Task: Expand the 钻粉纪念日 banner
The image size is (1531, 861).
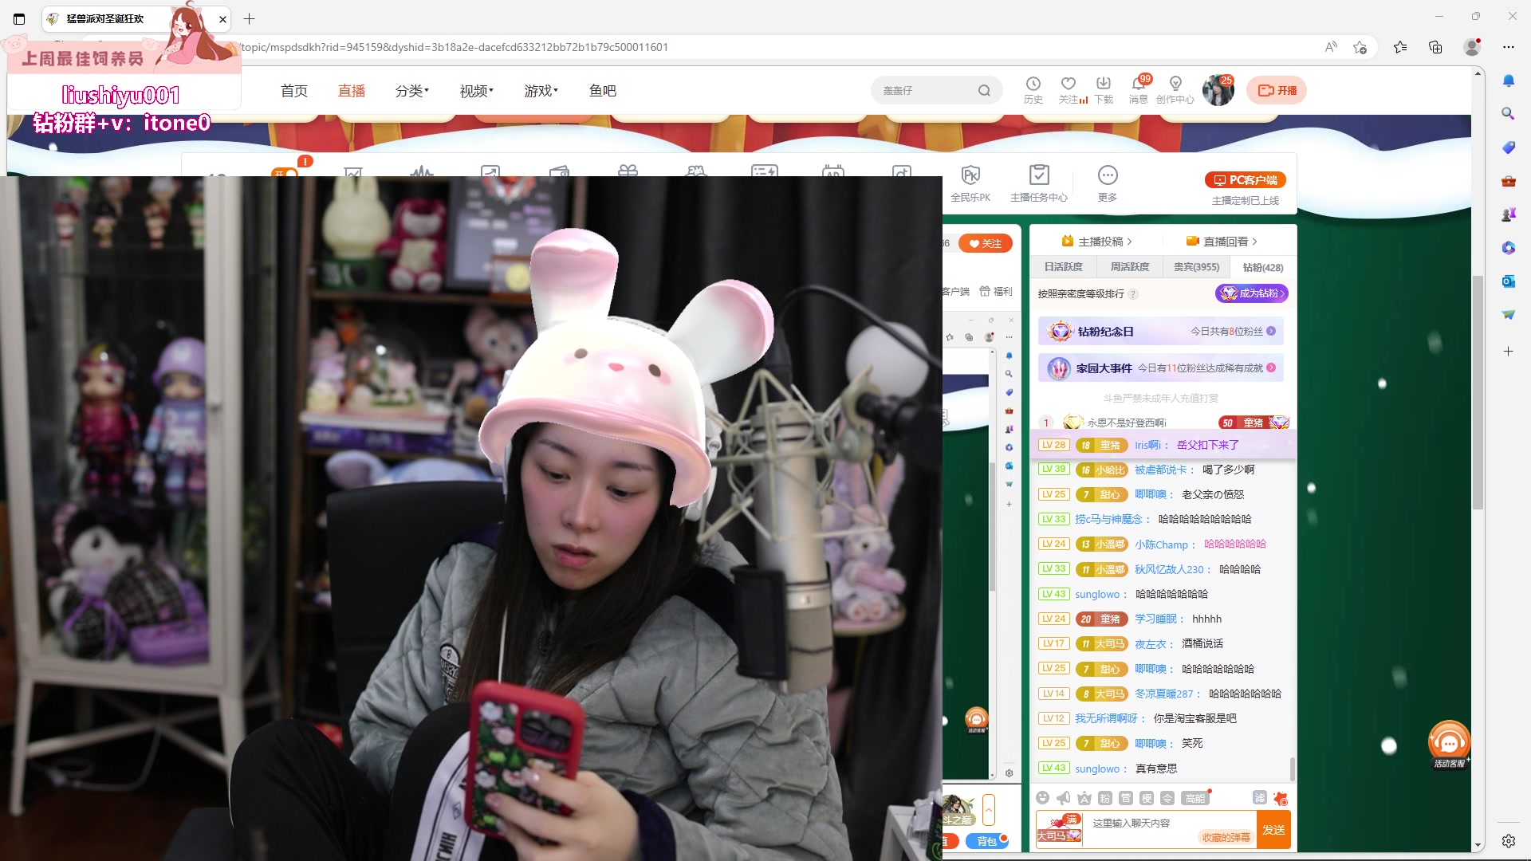Action: click(x=1161, y=332)
